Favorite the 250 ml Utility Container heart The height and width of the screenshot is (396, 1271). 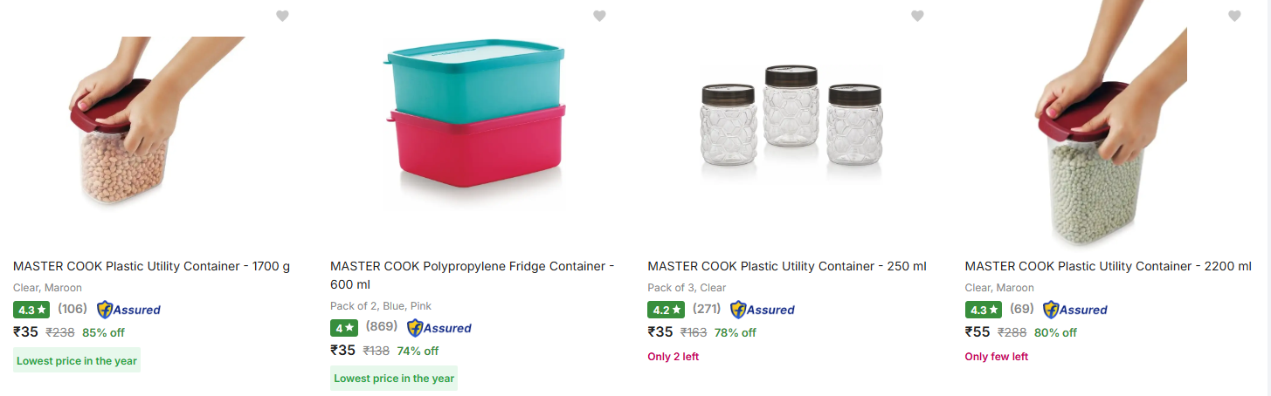click(x=917, y=16)
